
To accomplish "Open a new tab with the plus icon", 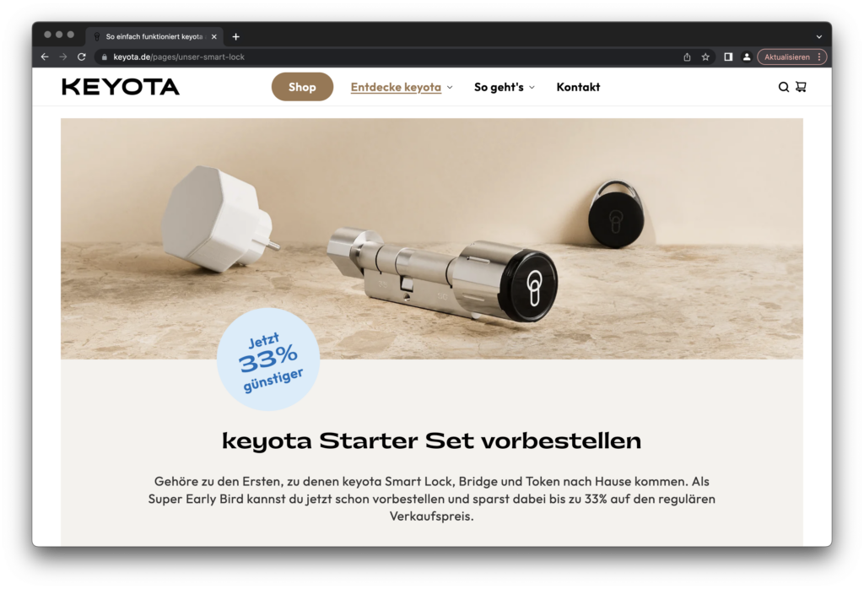I will point(236,37).
